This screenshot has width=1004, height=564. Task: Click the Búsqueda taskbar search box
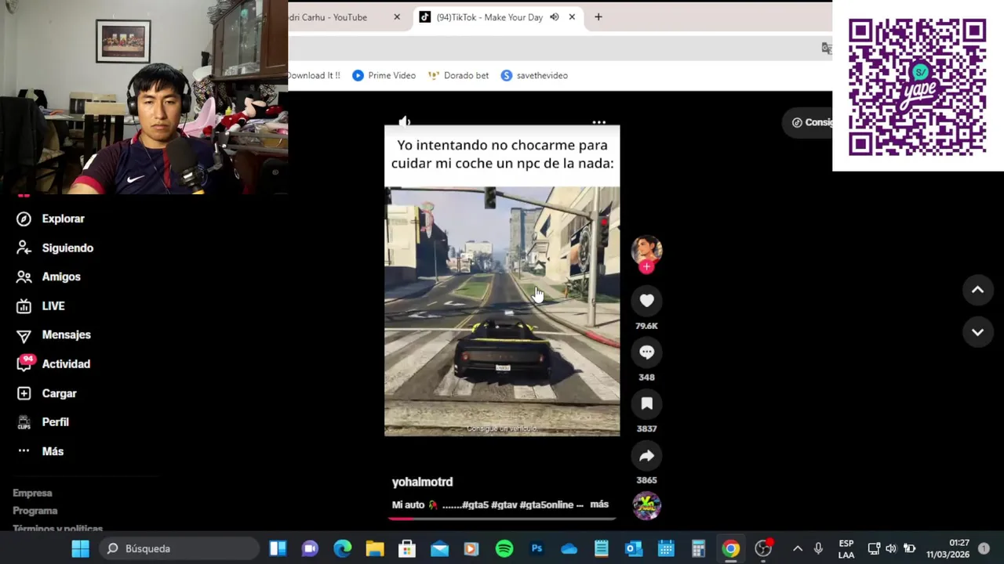coord(181,548)
